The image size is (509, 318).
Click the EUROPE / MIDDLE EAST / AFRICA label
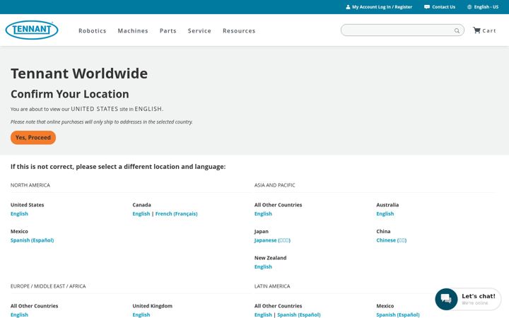click(48, 286)
